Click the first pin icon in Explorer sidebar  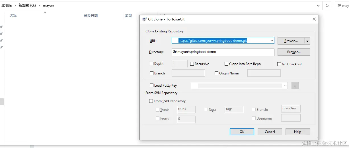pyautogui.click(x=1, y=27)
